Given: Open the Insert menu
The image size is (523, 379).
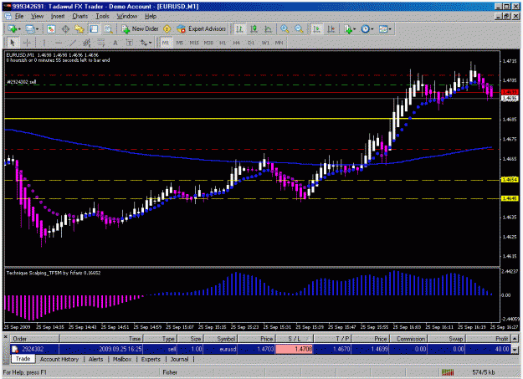Looking at the screenshot, I should pos(58,17).
